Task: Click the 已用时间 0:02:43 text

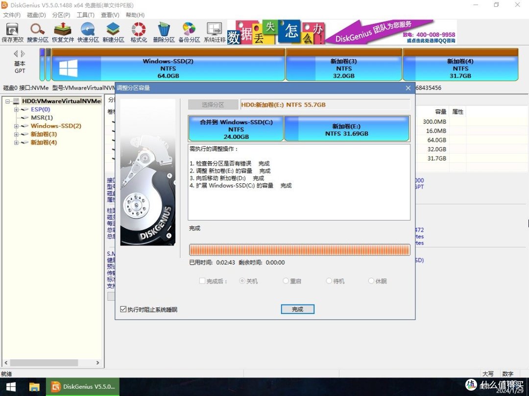Action: coord(212,263)
